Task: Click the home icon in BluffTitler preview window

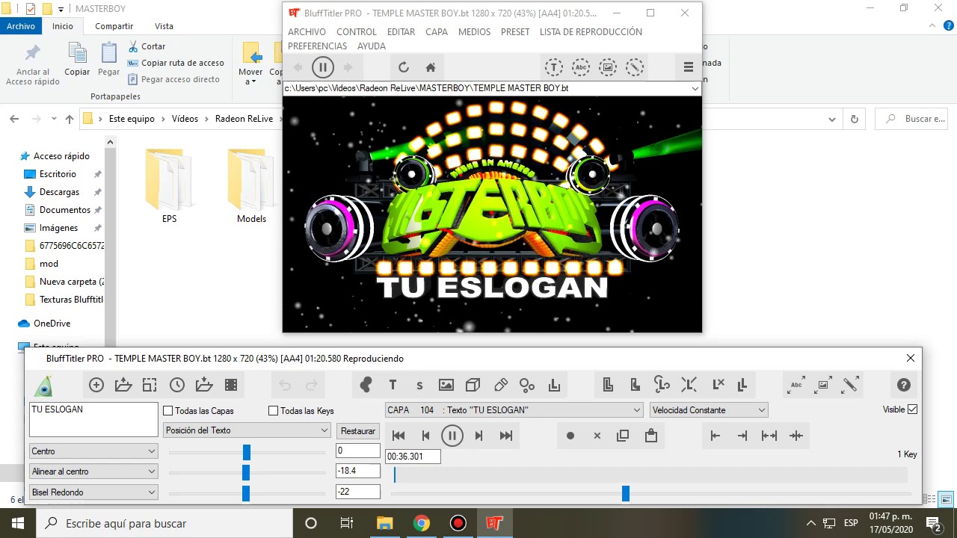Action: [431, 67]
